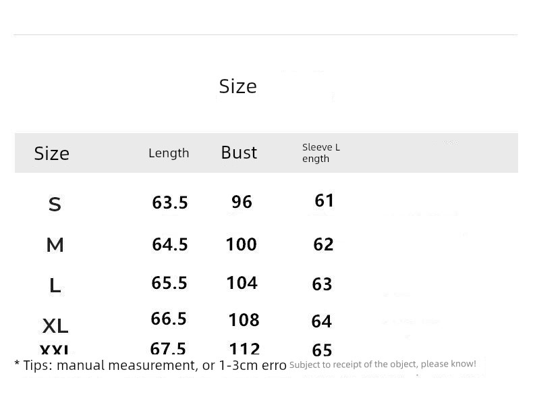Click sleeve length value 62 for size M
This screenshot has width=533, height=403.
323,244
